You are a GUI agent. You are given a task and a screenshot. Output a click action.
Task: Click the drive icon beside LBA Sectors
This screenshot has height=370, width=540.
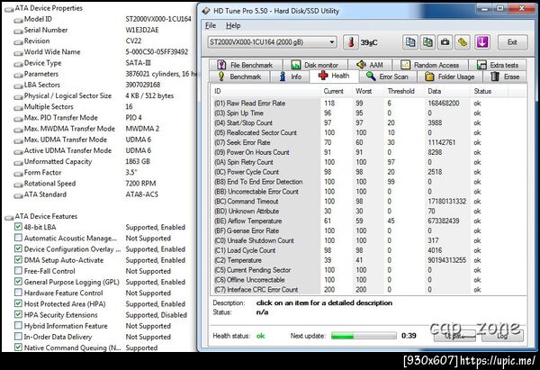[18, 86]
